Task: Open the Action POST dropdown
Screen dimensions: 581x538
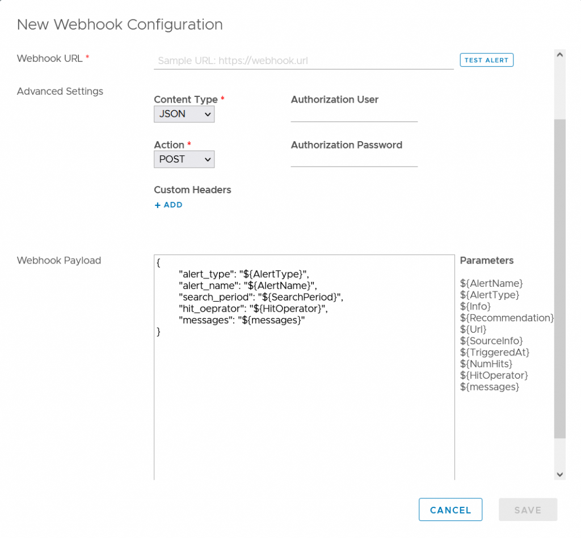Action: (184, 159)
